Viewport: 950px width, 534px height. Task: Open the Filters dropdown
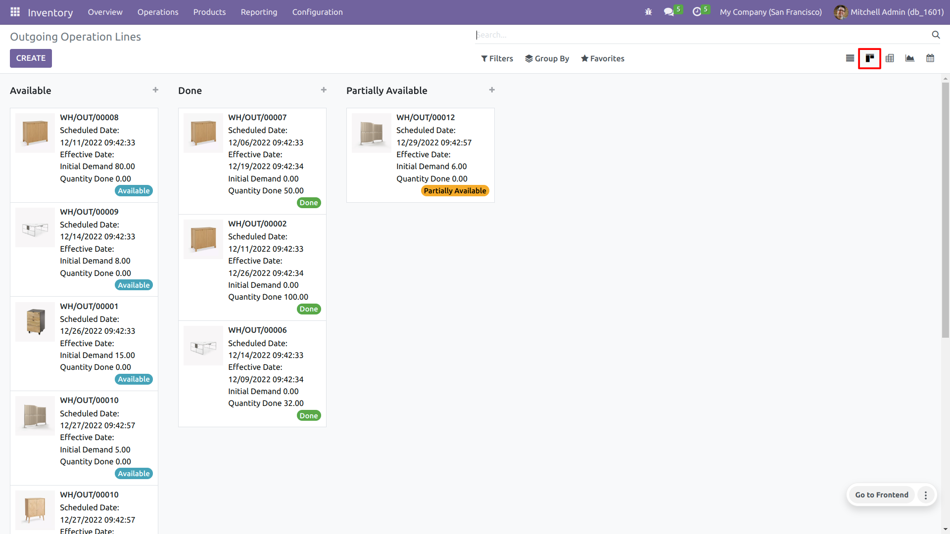click(497, 58)
